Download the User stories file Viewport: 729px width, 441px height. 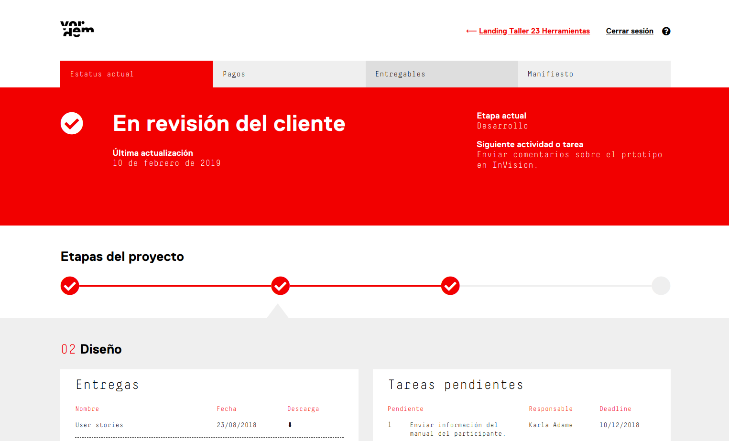click(x=290, y=425)
